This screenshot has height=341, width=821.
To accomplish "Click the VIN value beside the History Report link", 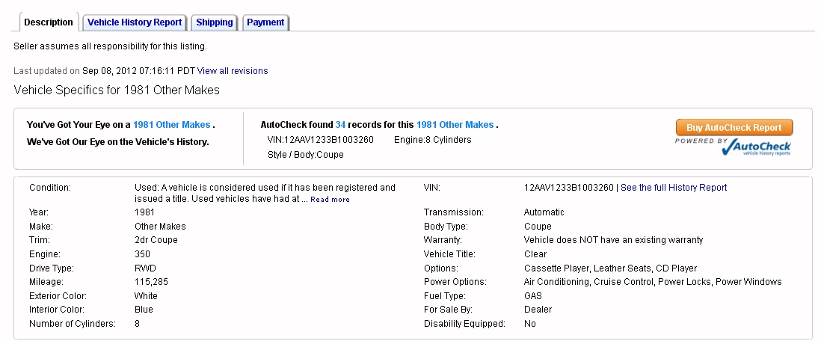I will [568, 188].
